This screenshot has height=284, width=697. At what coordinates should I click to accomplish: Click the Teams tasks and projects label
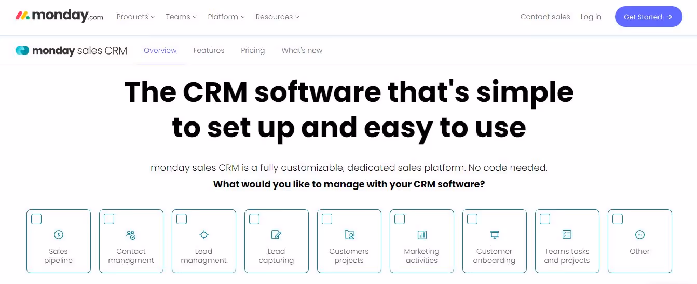567,256
